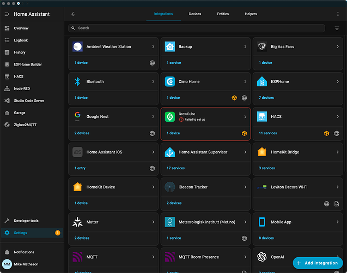Expand Home Assistant Supervisor chevron

click(245, 152)
